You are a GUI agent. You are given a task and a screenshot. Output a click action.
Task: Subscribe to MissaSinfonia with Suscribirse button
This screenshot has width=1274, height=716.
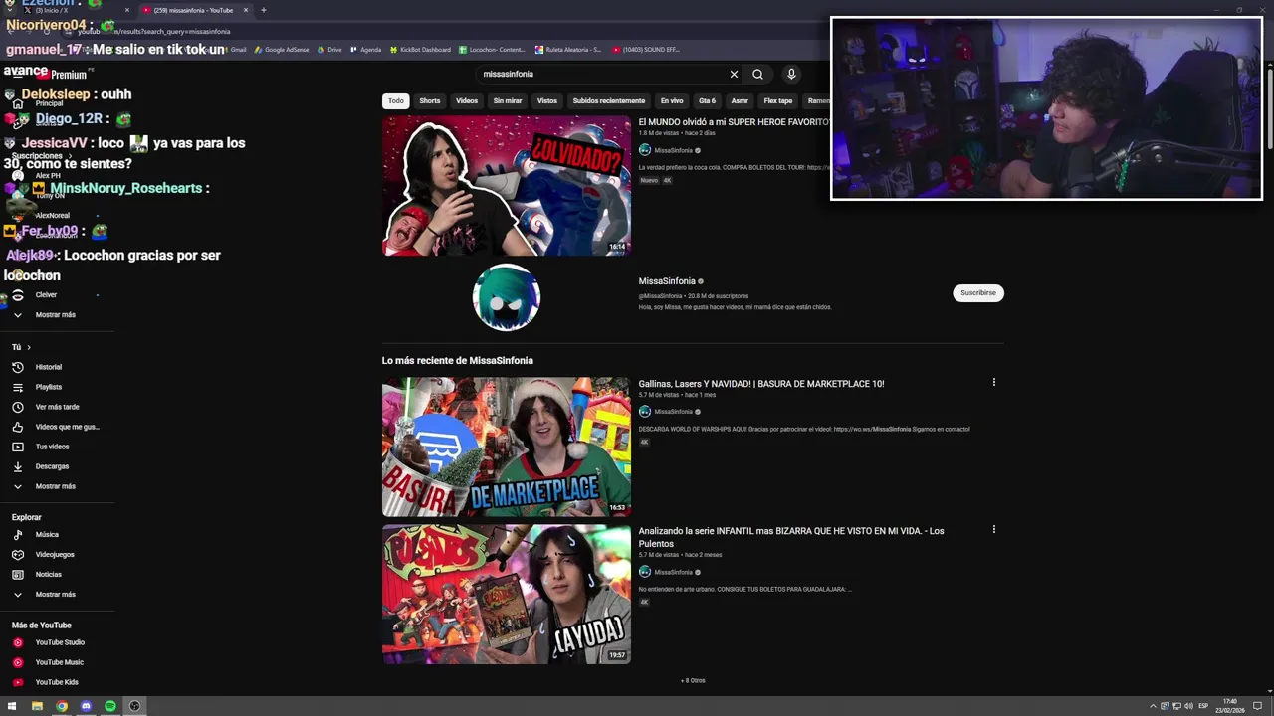click(x=978, y=293)
